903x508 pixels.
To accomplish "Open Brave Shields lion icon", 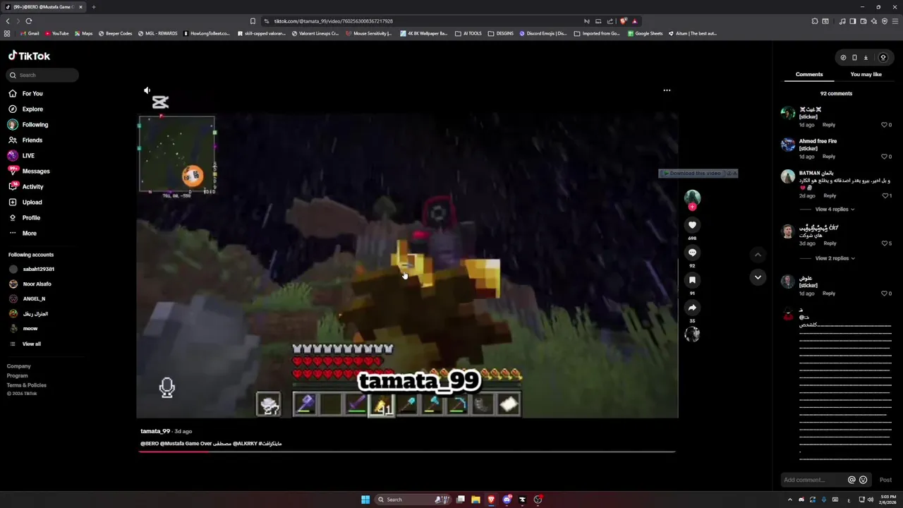I will coord(623,21).
